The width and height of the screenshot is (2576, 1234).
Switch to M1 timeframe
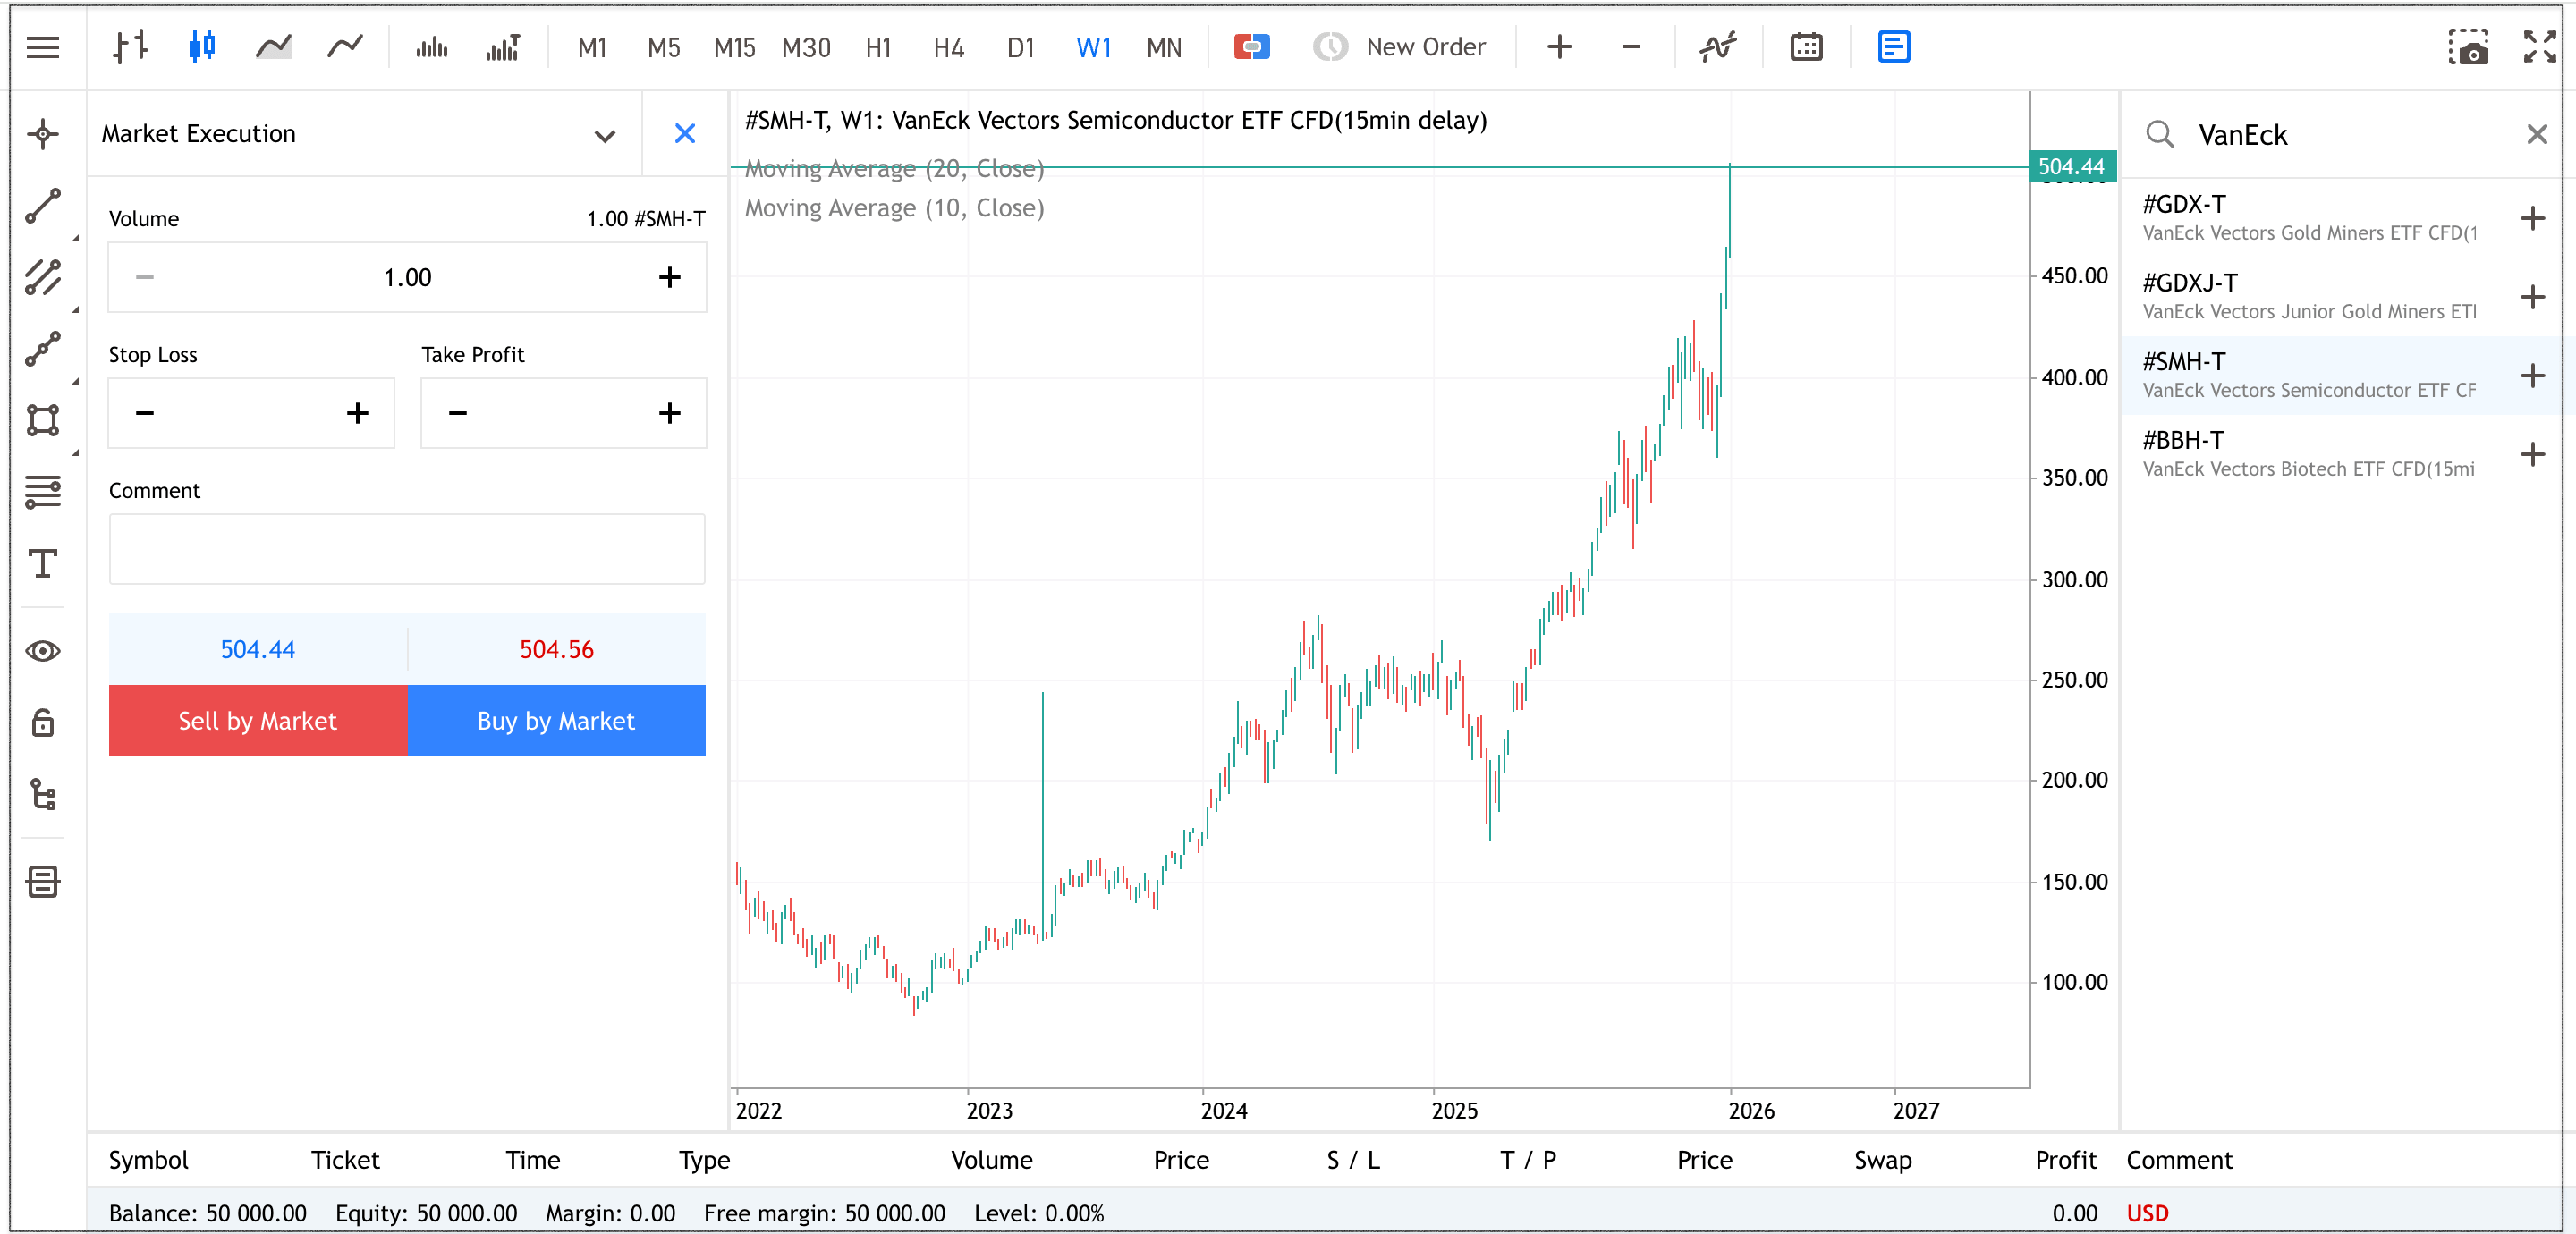click(x=592, y=47)
